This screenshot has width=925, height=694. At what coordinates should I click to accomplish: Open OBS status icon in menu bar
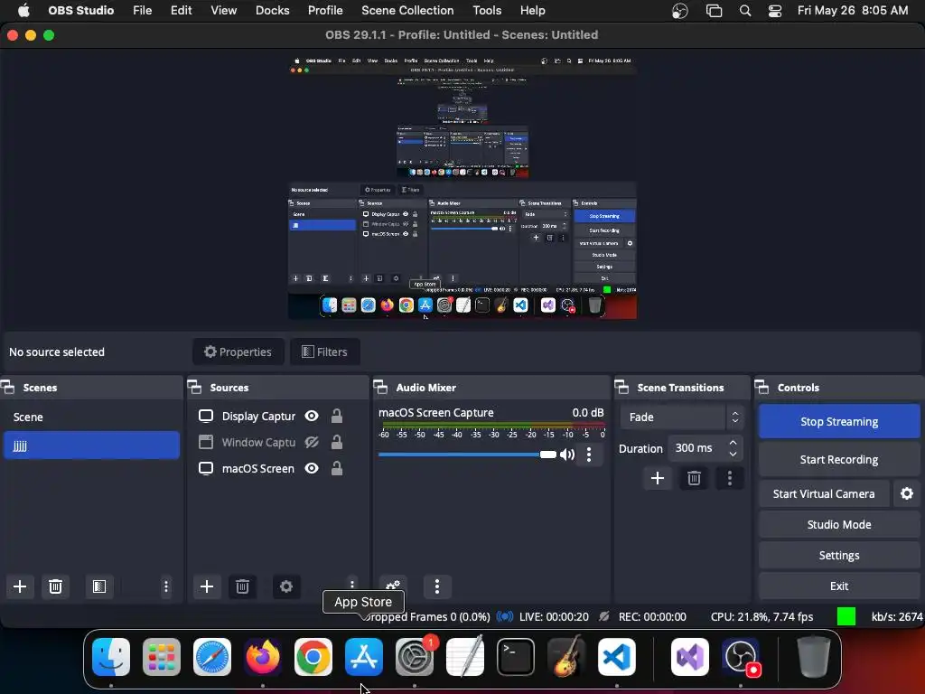(679, 11)
